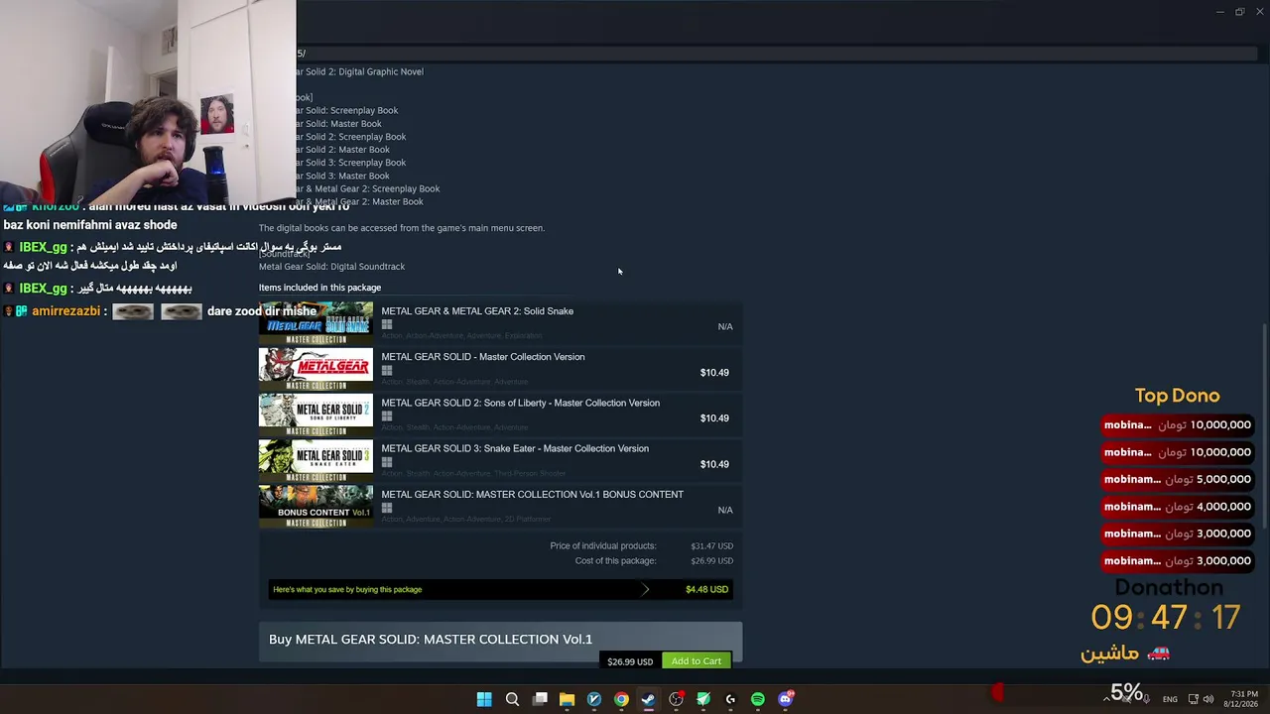Open the Windows Start menu
This screenshot has height=714, width=1270.
(x=484, y=699)
